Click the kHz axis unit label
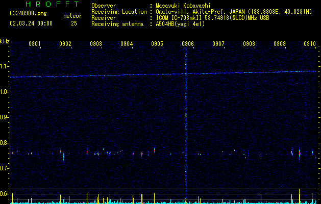 5,41
